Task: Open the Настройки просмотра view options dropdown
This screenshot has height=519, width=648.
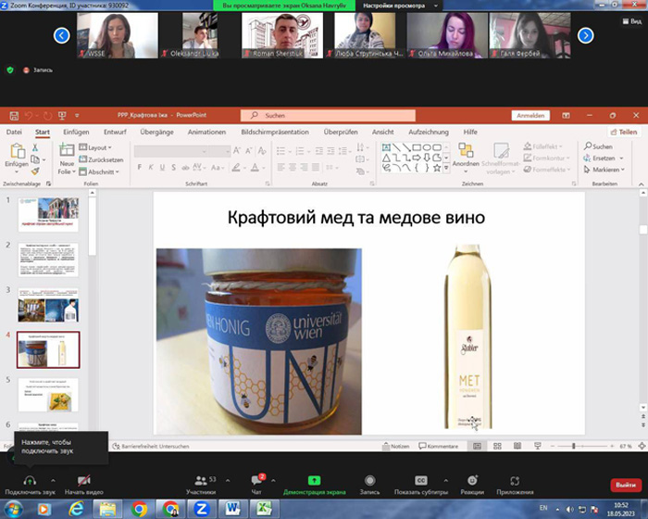Action: click(x=399, y=6)
